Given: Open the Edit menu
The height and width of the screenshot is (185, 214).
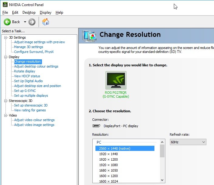Looking at the screenshot, I should click(x=15, y=12).
